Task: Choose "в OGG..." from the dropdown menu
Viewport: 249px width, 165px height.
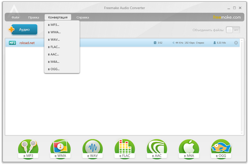Action: 62,69
